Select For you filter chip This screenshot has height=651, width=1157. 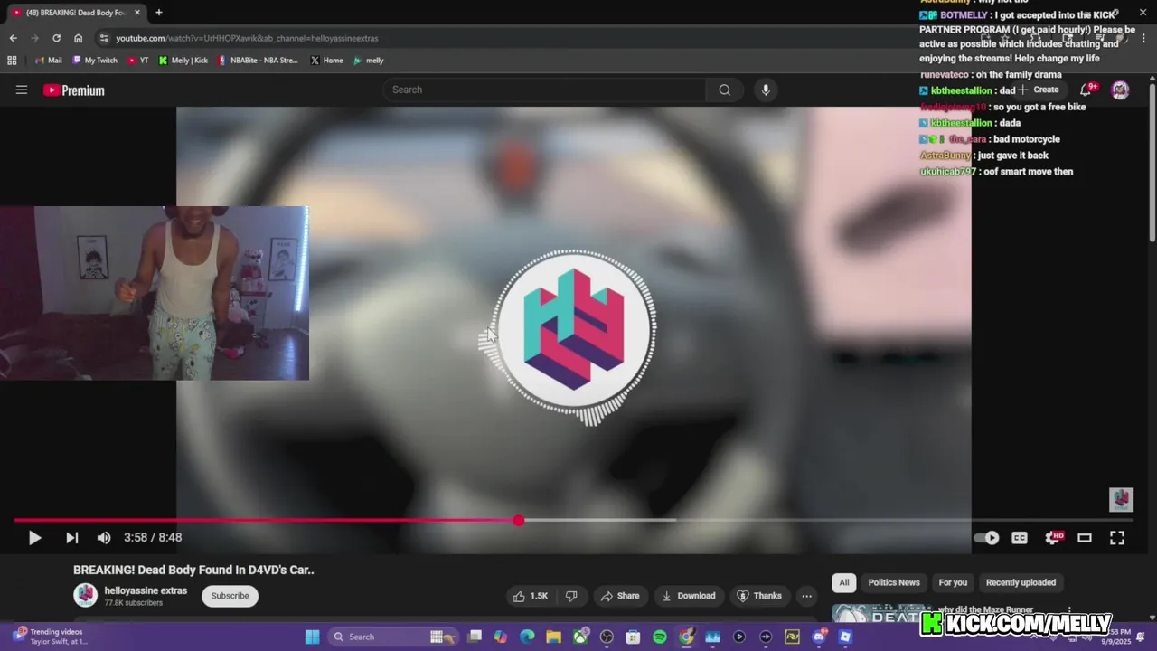point(953,582)
